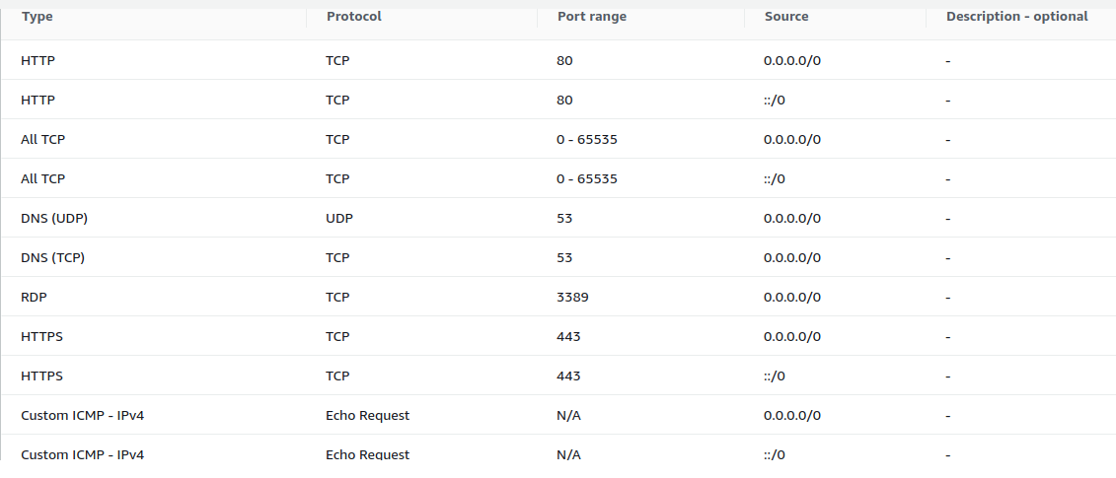Click the Type column header
Viewport: 1116px width, 478px height.
click(x=37, y=17)
